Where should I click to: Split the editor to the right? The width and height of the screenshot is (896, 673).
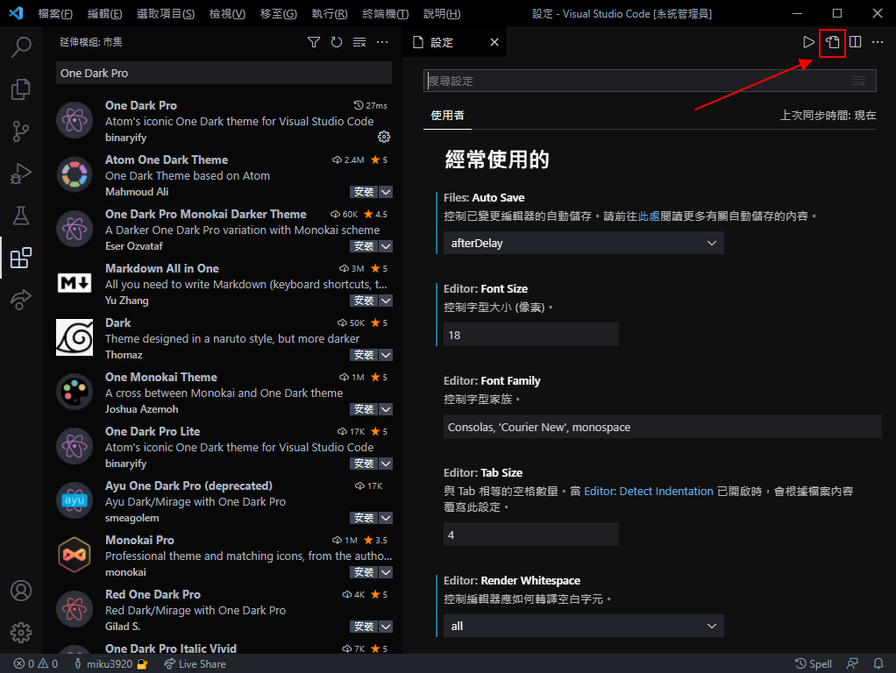tap(856, 42)
